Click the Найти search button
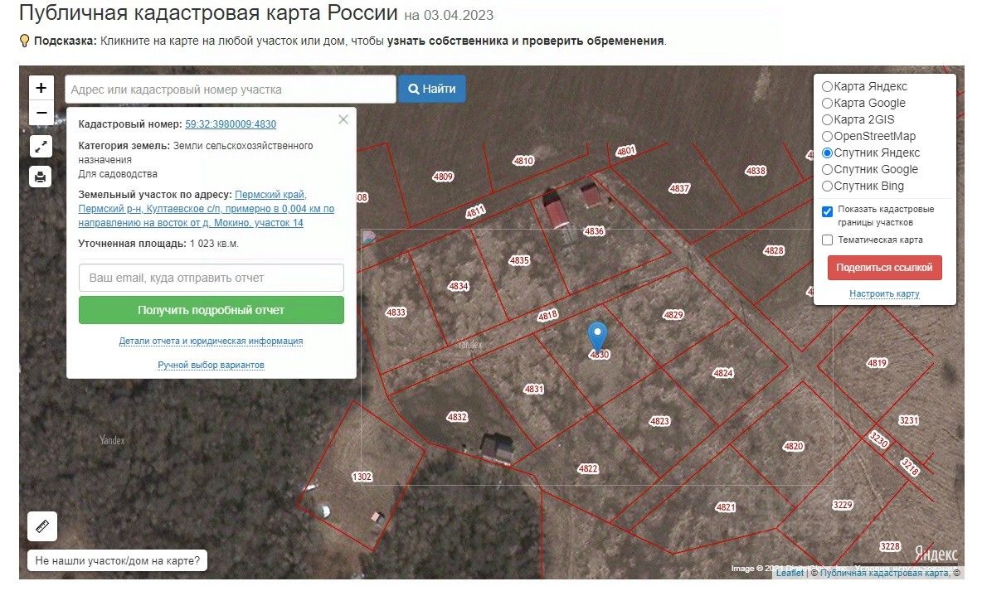 [431, 89]
